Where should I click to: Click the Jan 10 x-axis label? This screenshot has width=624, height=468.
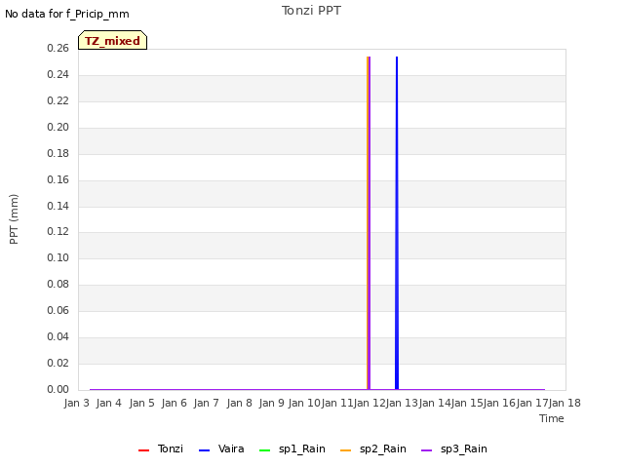tap(304, 403)
